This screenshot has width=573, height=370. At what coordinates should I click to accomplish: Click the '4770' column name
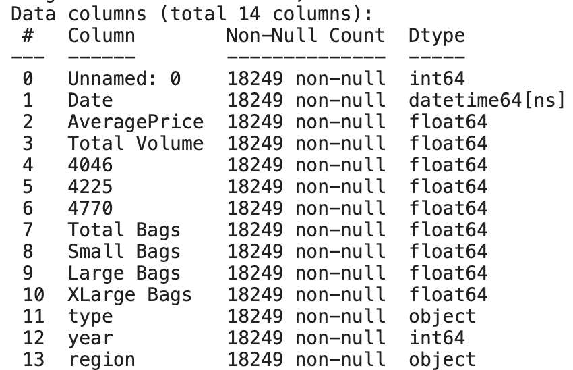click(x=90, y=209)
